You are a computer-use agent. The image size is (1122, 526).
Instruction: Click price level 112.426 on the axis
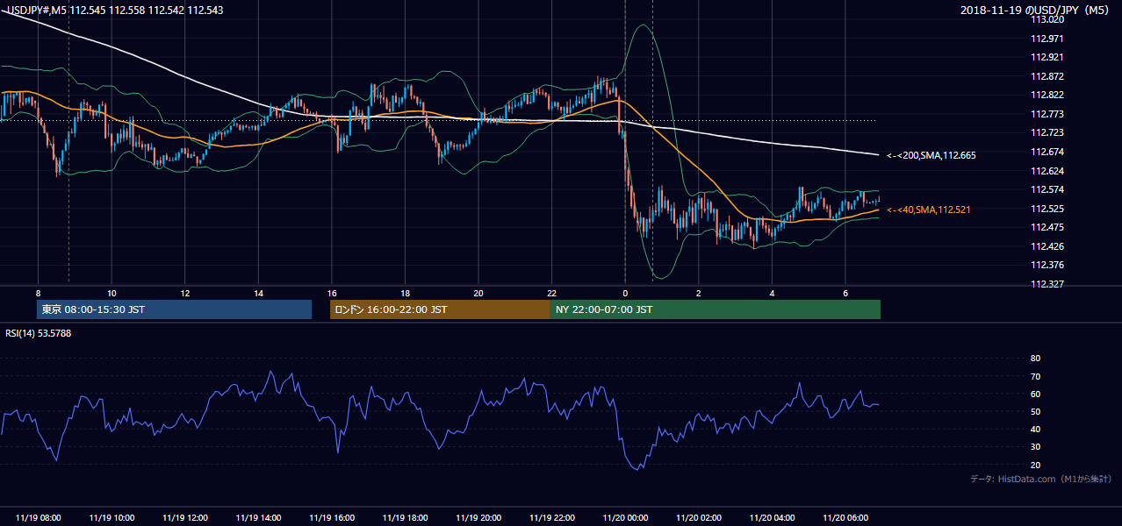tap(1047, 246)
